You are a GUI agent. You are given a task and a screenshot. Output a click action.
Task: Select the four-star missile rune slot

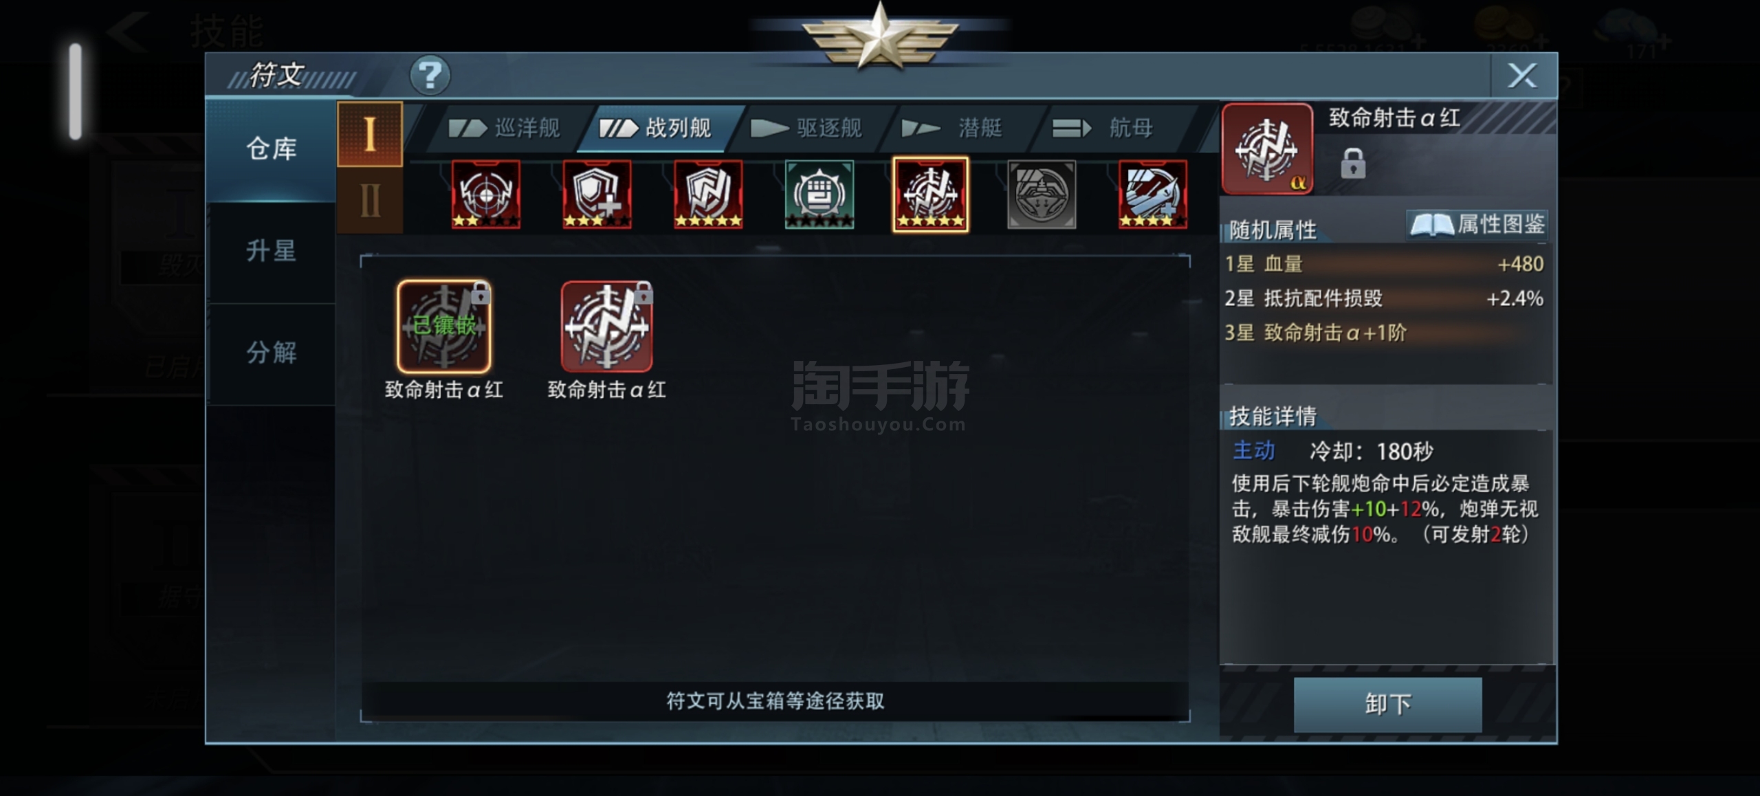[1153, 194]
